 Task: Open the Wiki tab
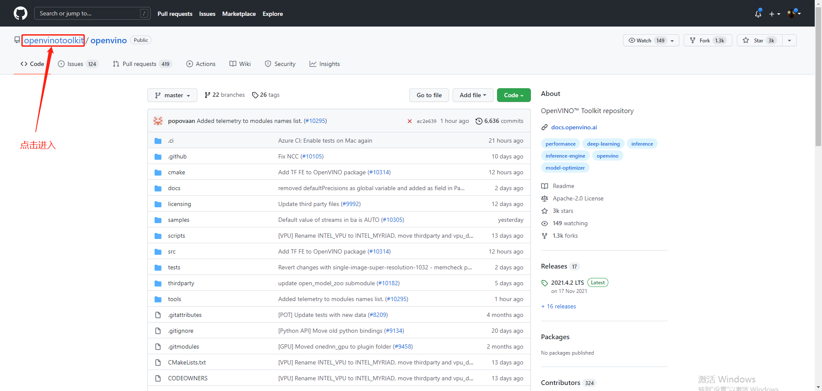coord(240,64)
